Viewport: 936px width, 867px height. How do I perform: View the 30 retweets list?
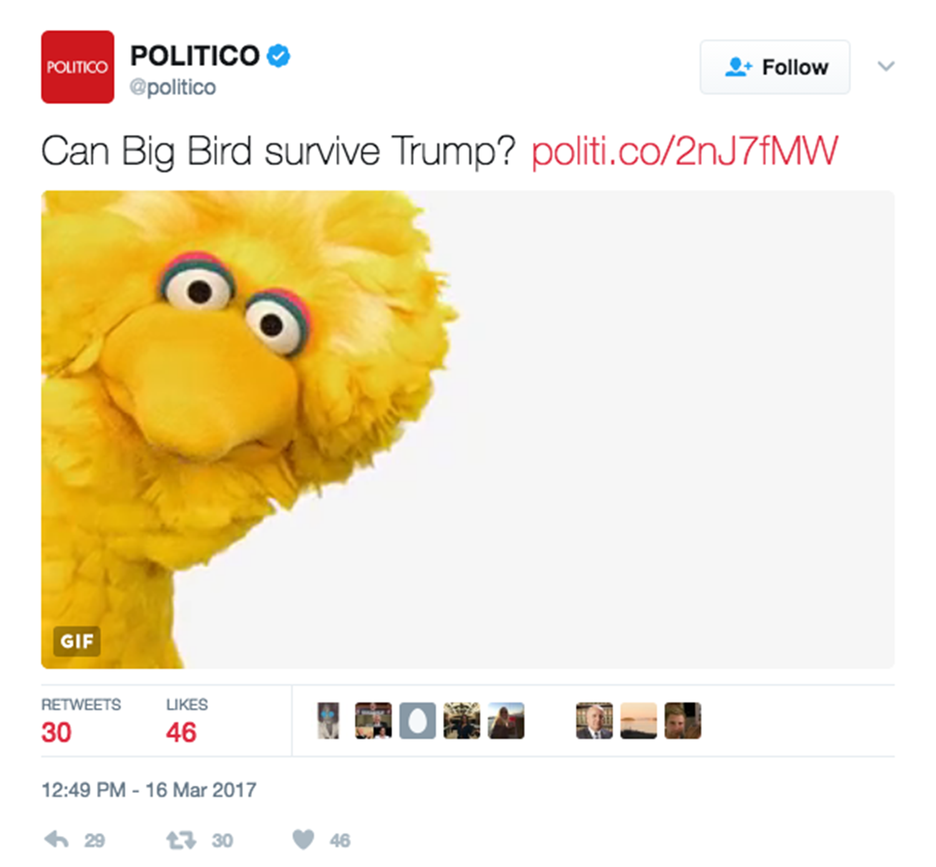tap(81, 721)
